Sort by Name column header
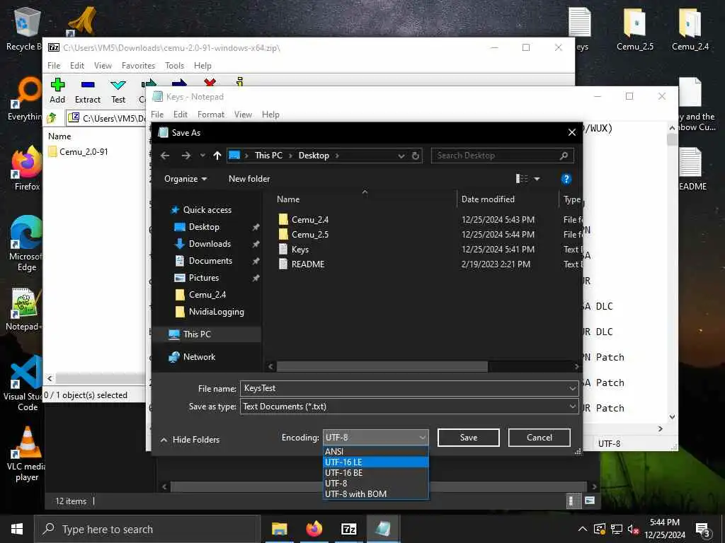 pyautogui.click(x=288, y=199)
